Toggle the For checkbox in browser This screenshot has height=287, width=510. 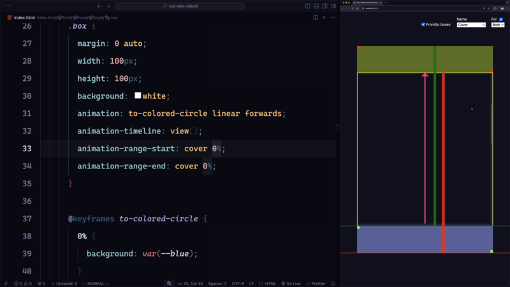click(501, 19)
